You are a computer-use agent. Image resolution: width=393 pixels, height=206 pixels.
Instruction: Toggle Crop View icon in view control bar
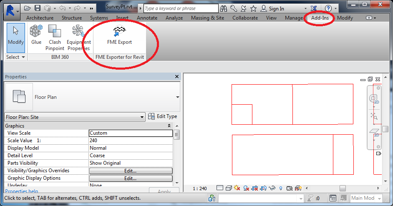click(254, 188)
